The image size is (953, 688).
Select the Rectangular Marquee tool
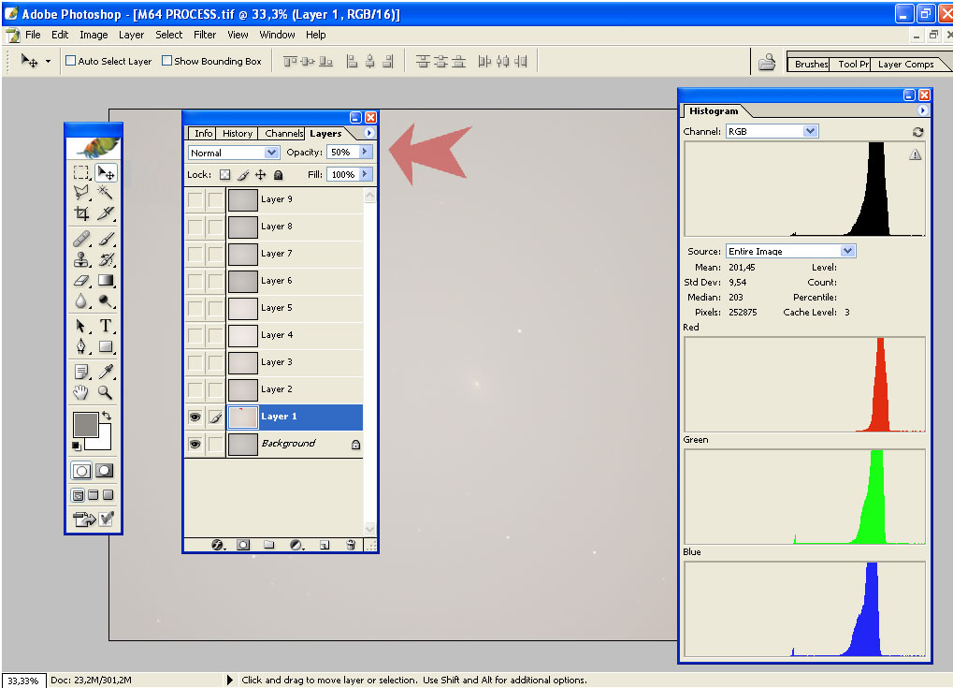(x=81, y=173)
